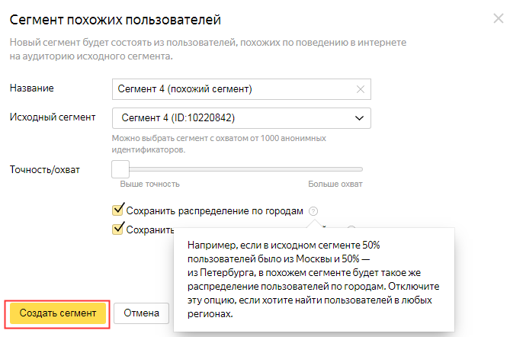Click slider track end above 'Больше охват'
The width and height of the screenshot is (510, 337).
tap(361, 169)
